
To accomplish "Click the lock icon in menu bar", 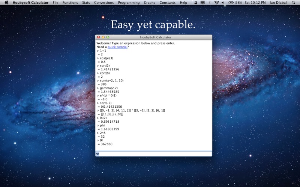I will point(195,3).
